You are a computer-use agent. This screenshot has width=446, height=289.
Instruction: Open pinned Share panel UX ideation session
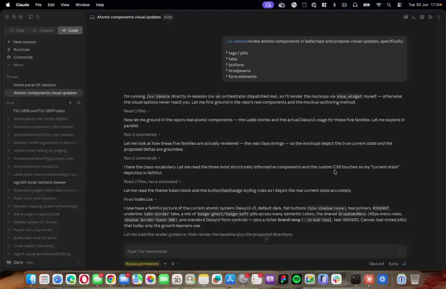click(35, 85)
